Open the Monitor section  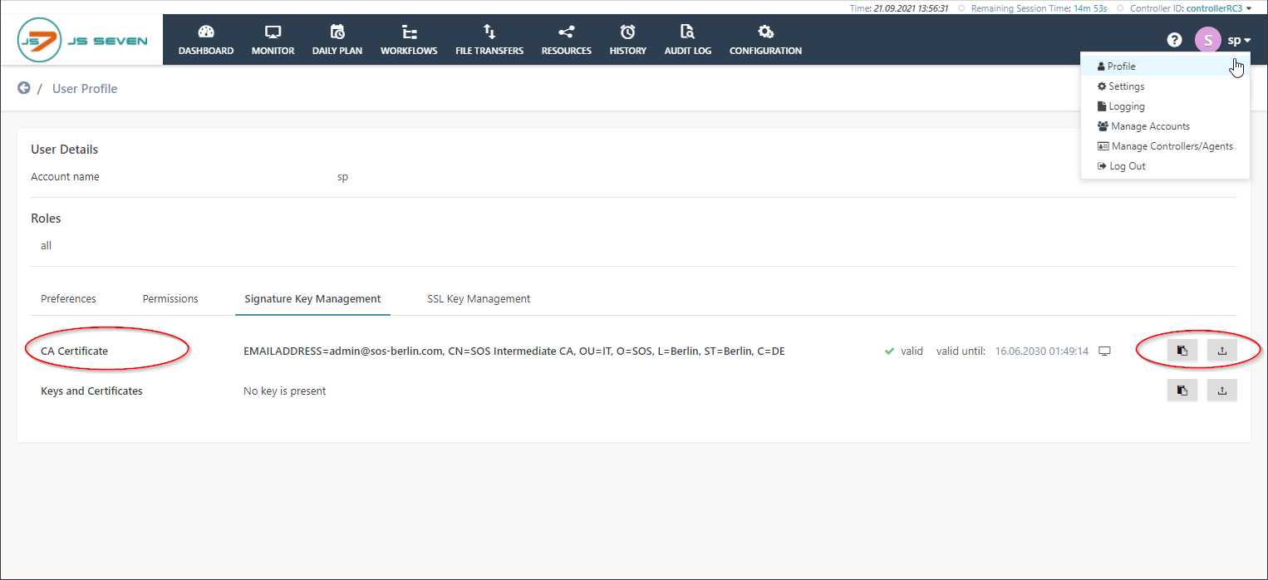point(273,41)
